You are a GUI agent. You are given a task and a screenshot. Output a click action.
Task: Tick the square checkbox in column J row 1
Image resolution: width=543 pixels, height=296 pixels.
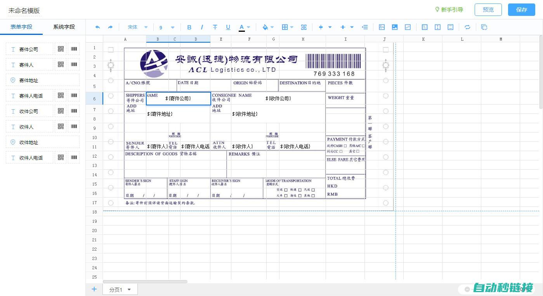[385, 50]
